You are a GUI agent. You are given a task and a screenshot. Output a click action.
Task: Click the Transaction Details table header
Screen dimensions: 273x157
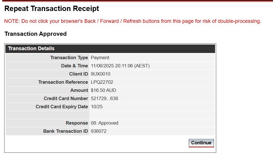[110, 49]
